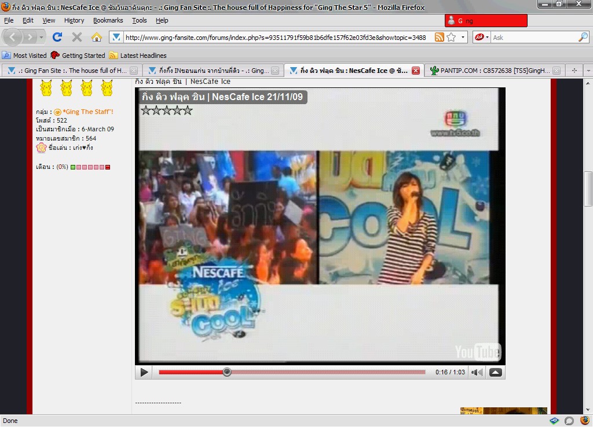The image size is (593, 427).
Task: Open the Bookmarks menu
Action: click(x=108, y=20)
